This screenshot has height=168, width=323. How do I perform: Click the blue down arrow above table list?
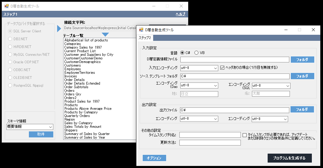coord(105,35)
